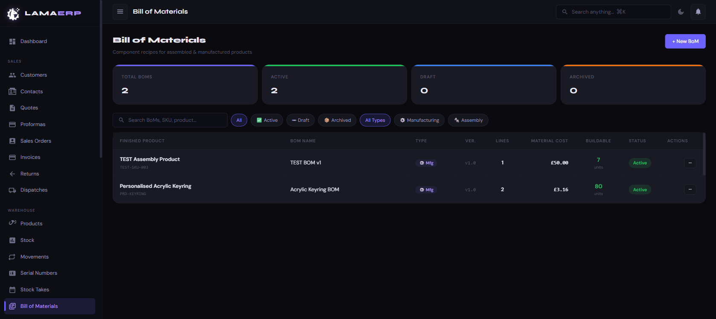
Task: Open the notifications bell
Action: point(698,12)
